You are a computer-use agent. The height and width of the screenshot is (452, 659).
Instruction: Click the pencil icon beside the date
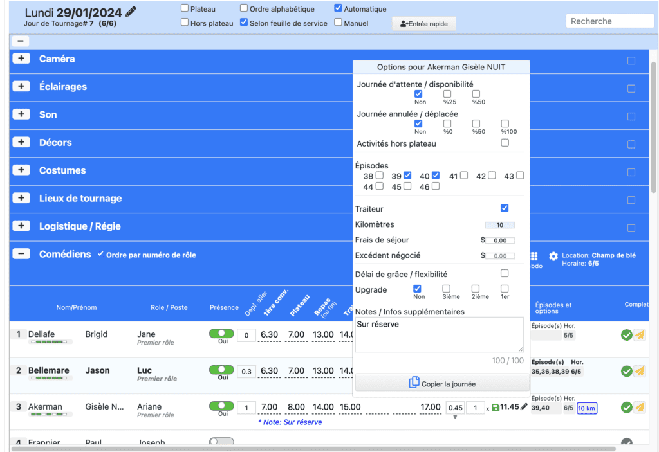pos(131,12)
